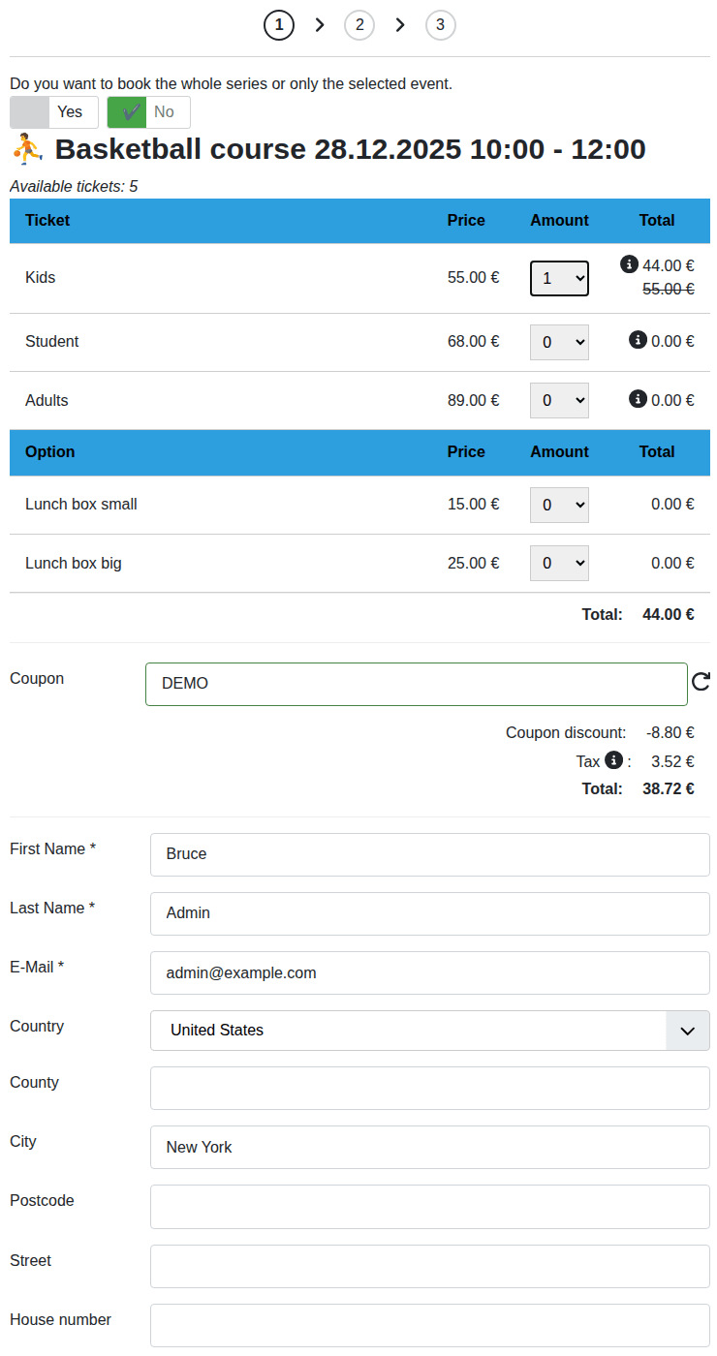
Task: Toggle Yes to book whole series
Action: click(54, 112)
